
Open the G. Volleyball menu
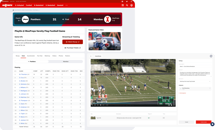pos(19,5)
